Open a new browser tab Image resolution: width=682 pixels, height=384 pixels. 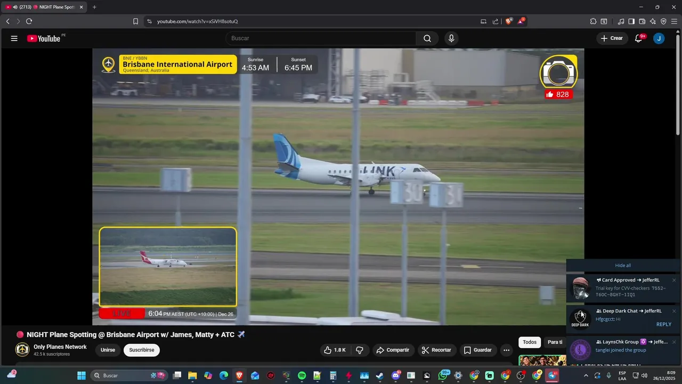point(94,7)
